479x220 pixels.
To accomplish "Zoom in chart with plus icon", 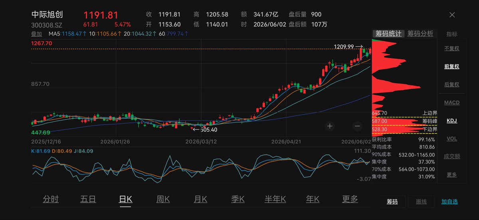I will (330, 126).
